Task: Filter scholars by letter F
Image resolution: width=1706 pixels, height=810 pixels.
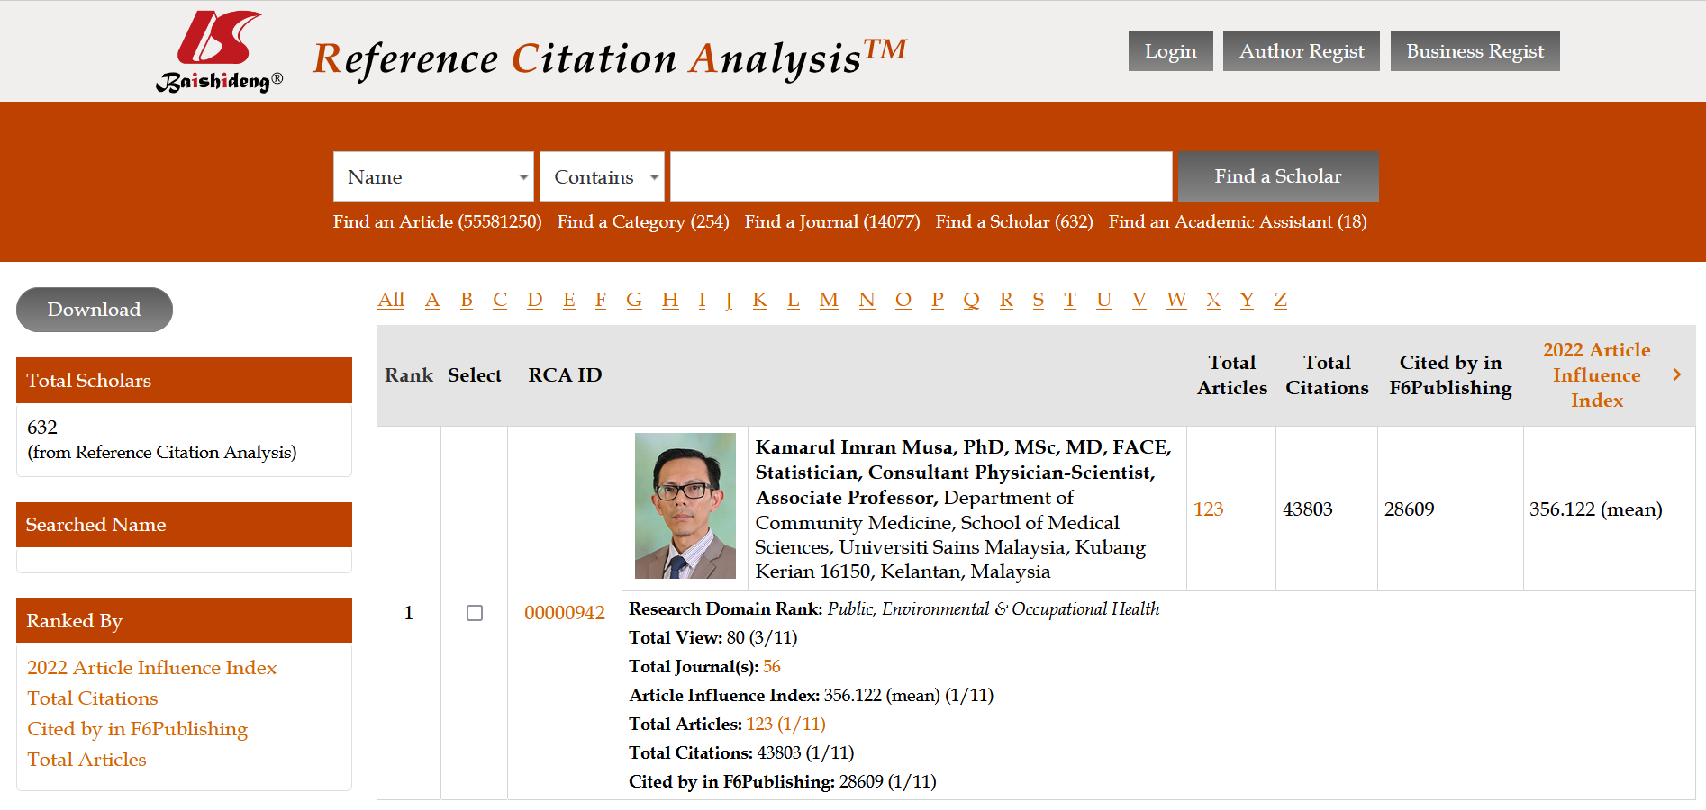Action: [x=601, y=300]
